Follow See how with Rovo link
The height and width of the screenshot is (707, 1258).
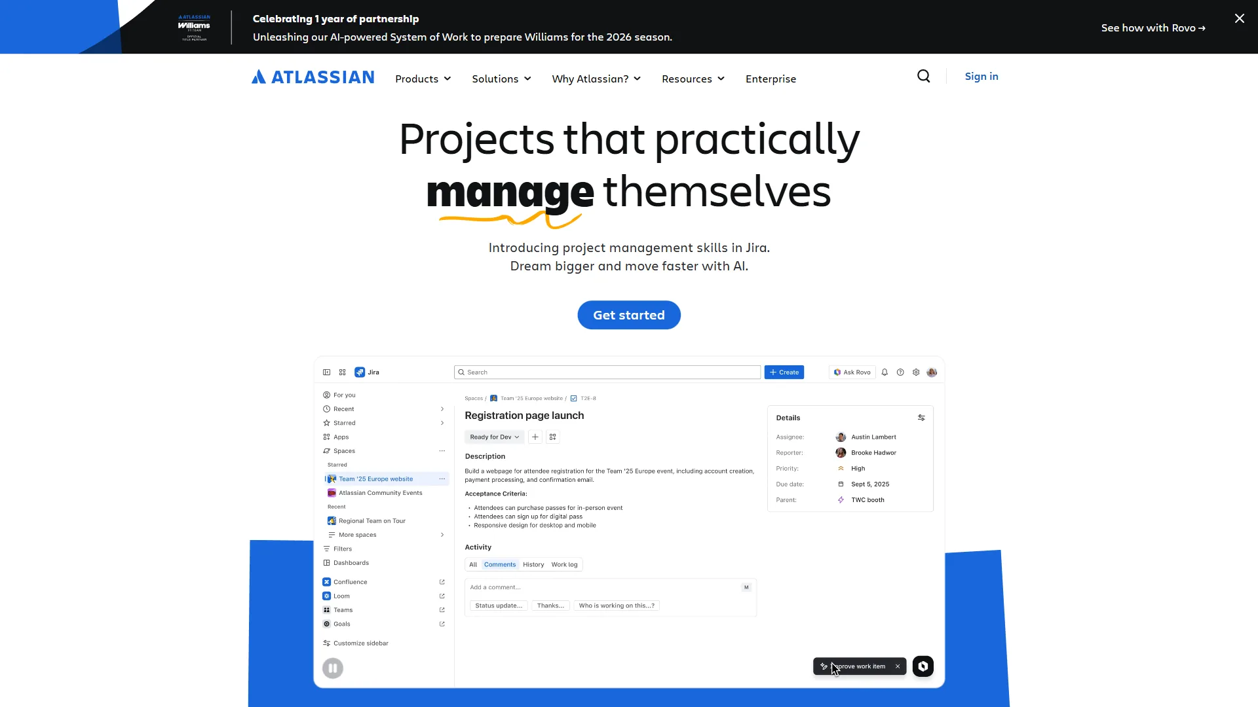1153,28
